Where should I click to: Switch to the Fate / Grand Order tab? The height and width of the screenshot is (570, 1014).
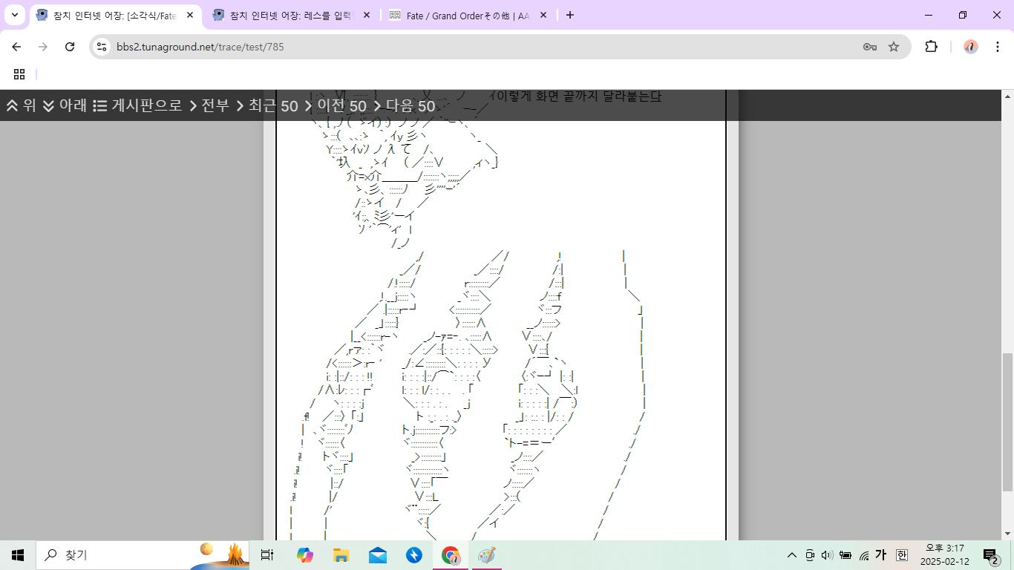coord(466,16)
